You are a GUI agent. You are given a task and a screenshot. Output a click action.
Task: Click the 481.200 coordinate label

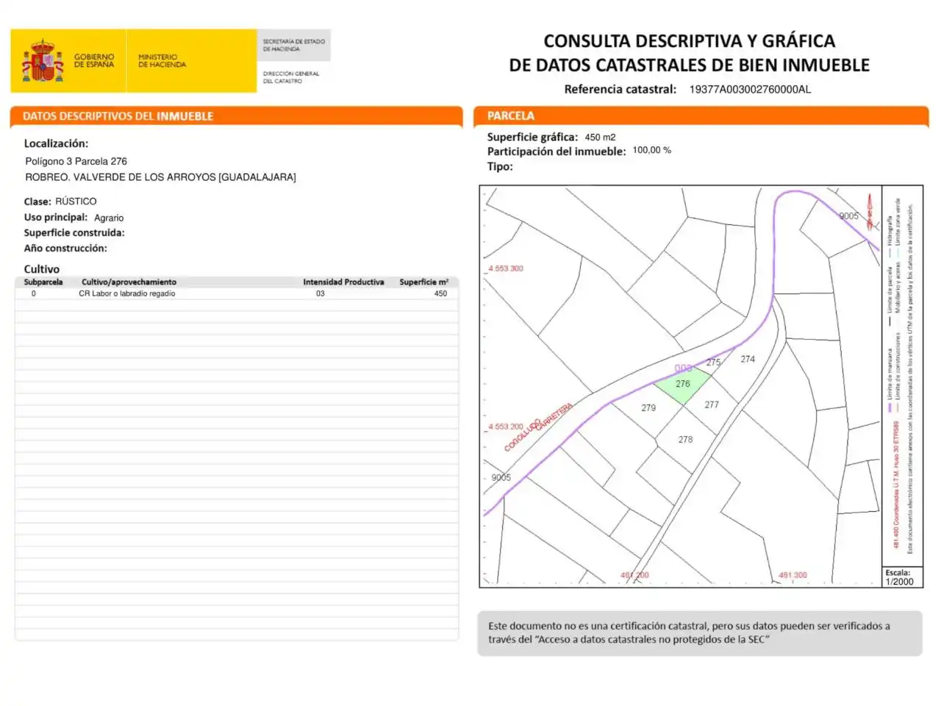634,575
